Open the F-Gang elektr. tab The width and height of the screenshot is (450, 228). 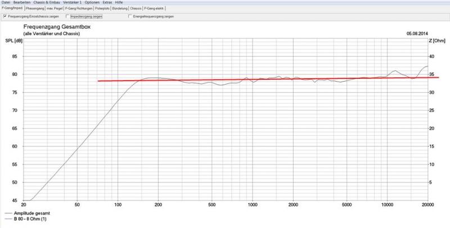click(154, 8)
